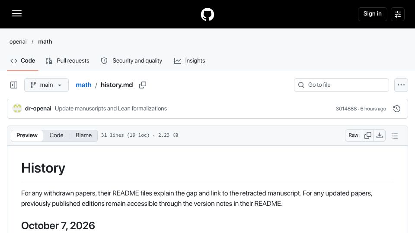
Task: Click the dr-openai avatar
Action: tap(17, 109)
